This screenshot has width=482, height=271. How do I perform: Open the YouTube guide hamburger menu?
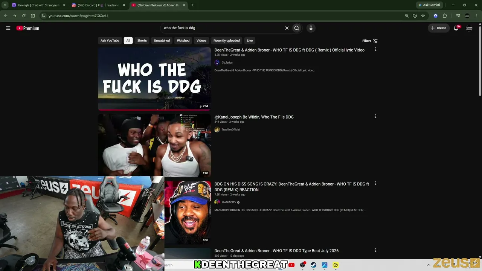[8, 28]
